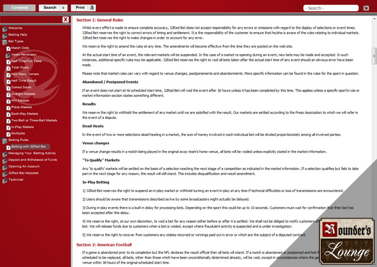Image resolution: width=377 pixels, height=267 pixels.
Task: Click the page icon beside How Many Corners
Action: 8,75
